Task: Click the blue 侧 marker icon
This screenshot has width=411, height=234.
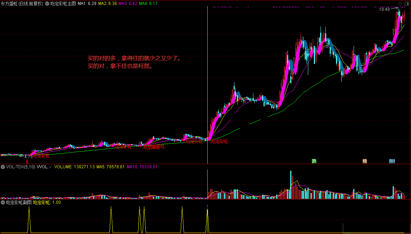Action: (x=392, y=161)
